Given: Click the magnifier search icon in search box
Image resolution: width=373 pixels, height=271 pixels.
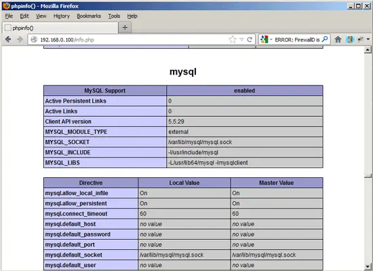Looking at the screenshot, I should click(x=325, y=39).
